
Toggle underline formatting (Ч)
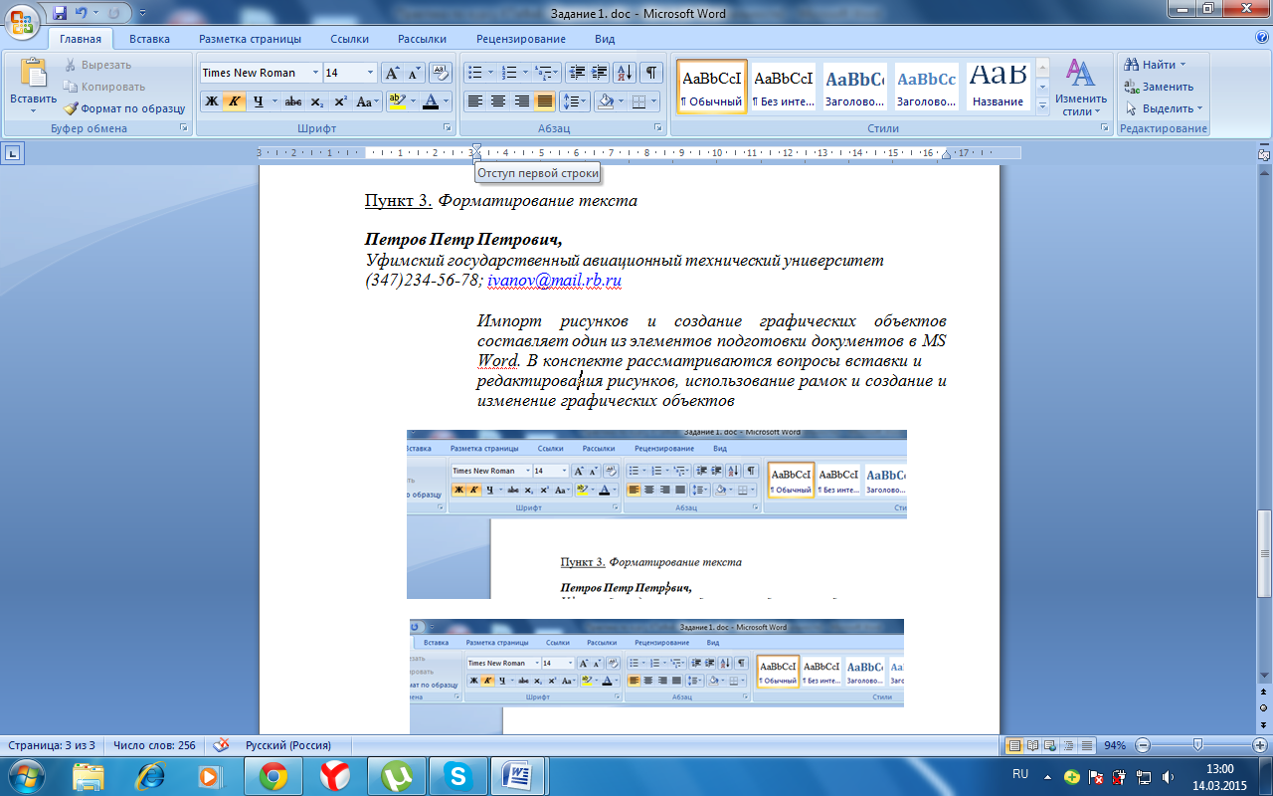click(x=258, y=101)
